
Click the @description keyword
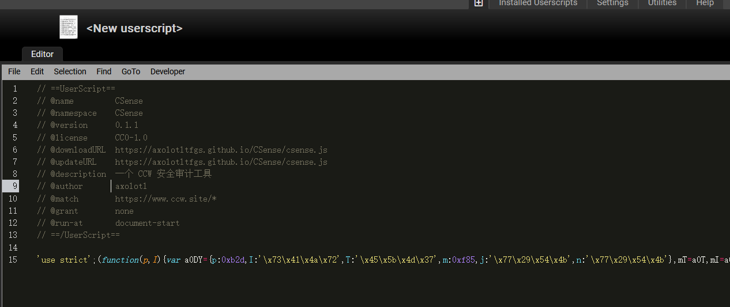pyautogui.click(x=78, y=174)
